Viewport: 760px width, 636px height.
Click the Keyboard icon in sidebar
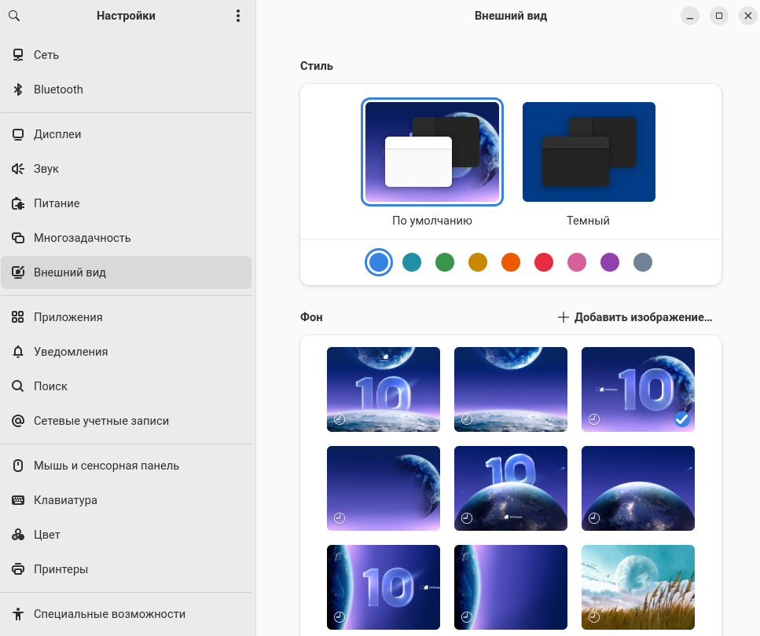click(18, 500)
